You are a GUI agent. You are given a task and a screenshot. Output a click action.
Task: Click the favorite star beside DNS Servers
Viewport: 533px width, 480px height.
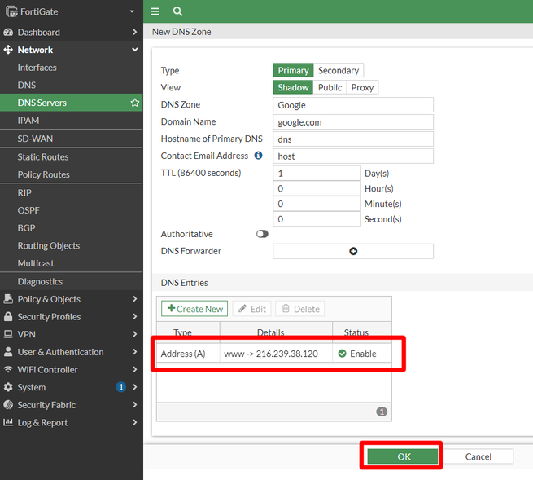point(135,103)
